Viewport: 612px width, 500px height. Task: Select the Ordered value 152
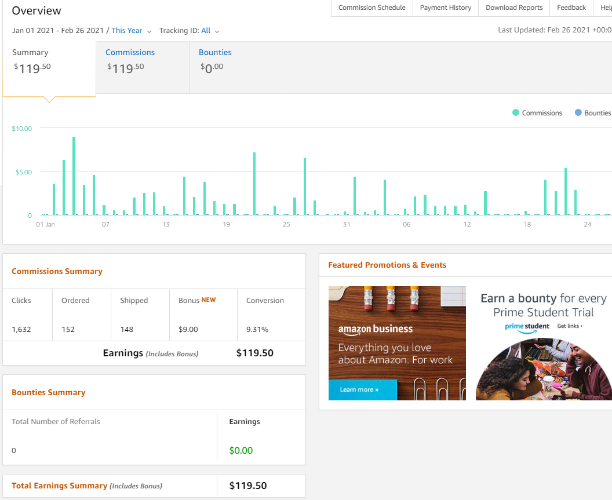(68, 330)
